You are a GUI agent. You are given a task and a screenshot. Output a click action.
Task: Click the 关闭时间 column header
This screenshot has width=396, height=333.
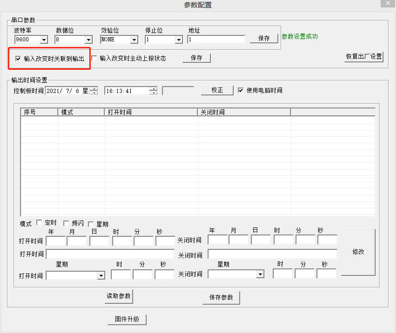pos(244,112)
